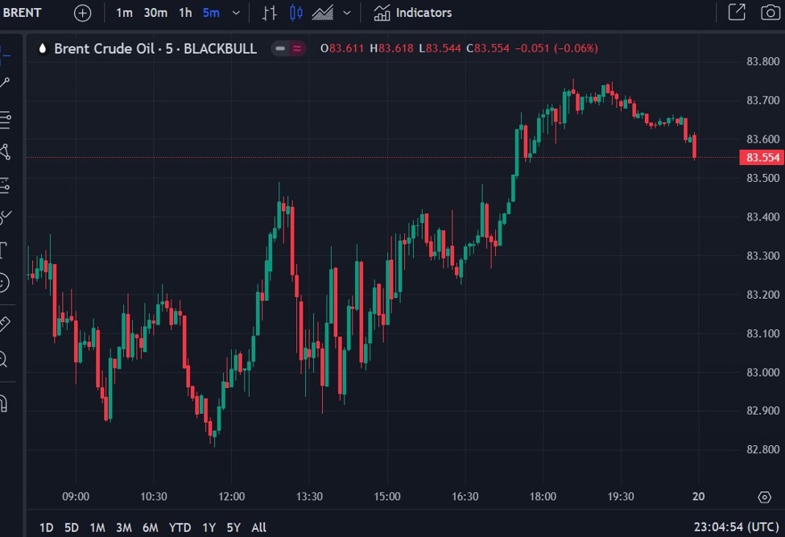Viewport: 785px width, 537px height.
Task: Select the trend line drawing tool
Action: [x=4, y=83]
